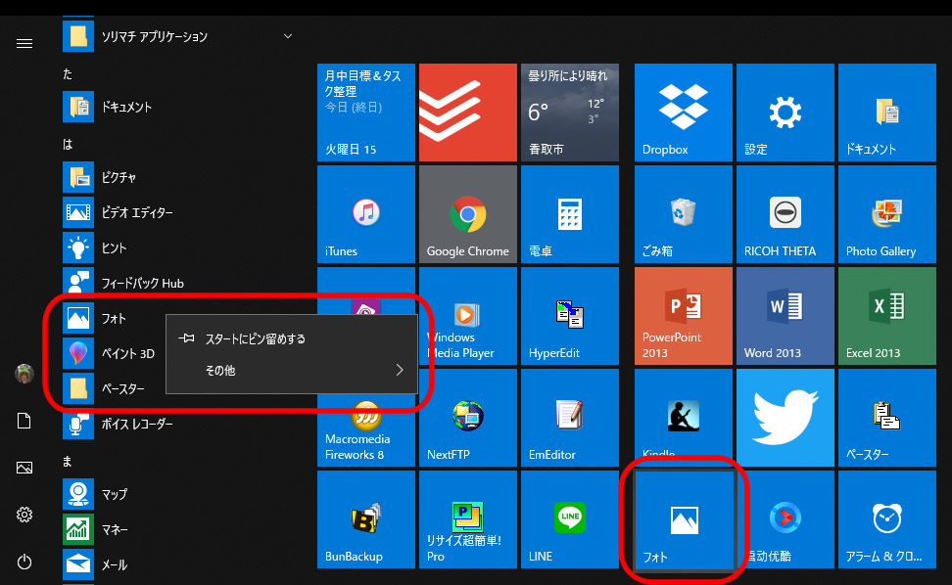Launch Excel 2013 tile
Image resolution: width=952 pixels, height=585 pixels.
[x=886, y=316]
